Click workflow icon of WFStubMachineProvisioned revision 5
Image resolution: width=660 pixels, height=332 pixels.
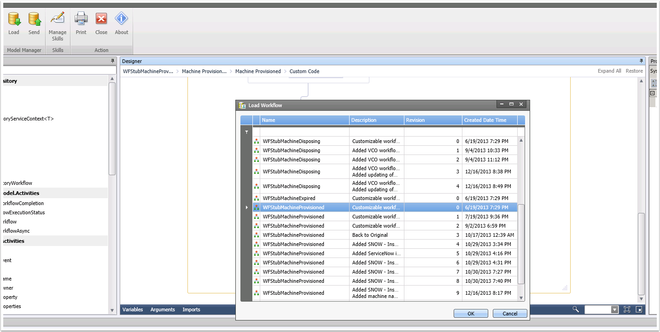click(x=257, y=253)
